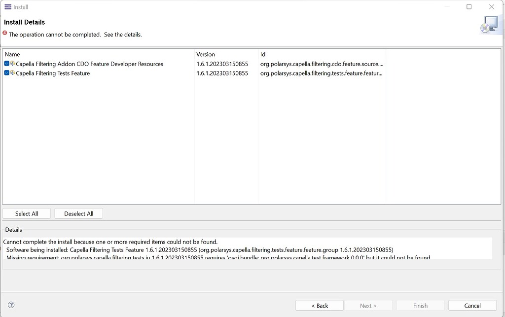Image resolution: width=505 pixels, height=317 pixels.
Task: Click the feature icon for CDO Developer Resources
Action: click(13, 64)
